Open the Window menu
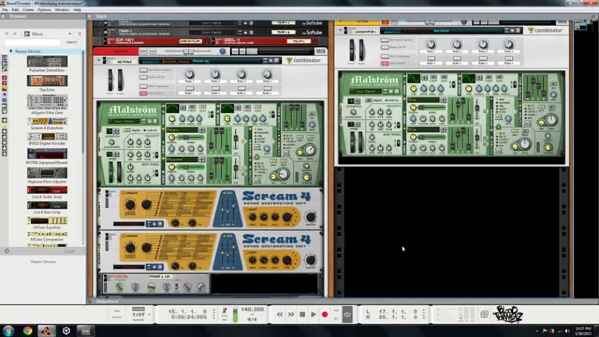Viewport: 599px width, 337px height. pos(62,10)
